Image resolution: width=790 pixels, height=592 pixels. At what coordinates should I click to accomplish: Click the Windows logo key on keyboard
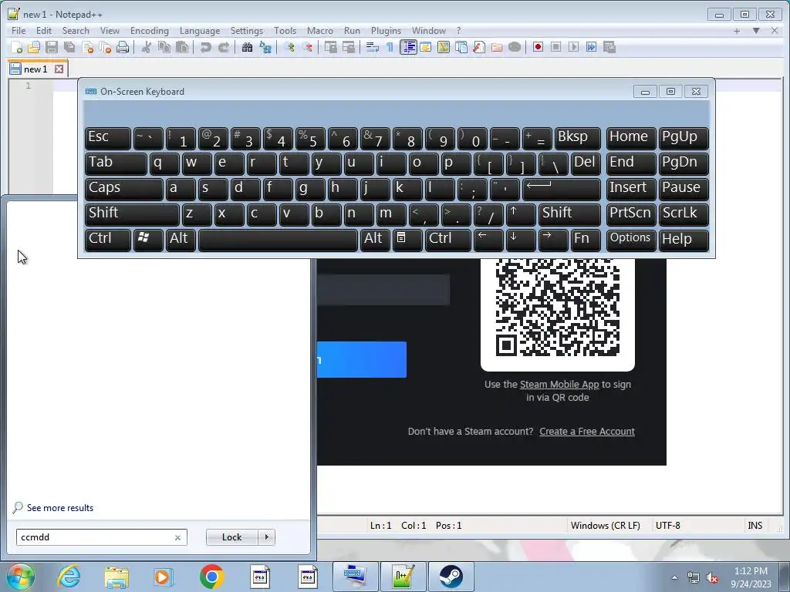point(148,240)
